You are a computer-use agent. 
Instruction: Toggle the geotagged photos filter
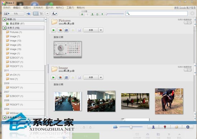pos(102,14)
